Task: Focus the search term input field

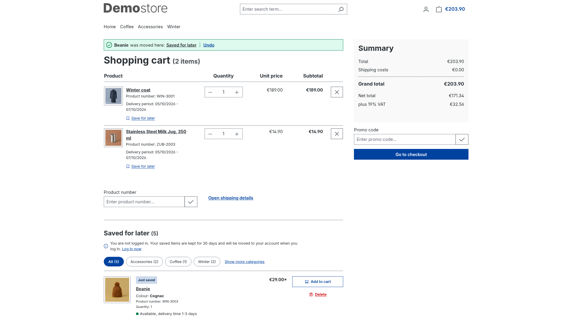Action: 288,9
